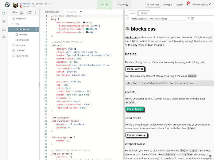The width and height of the screenshot is (214, 160).
Task: Select blocks.css in file tree
Action: 23,29
